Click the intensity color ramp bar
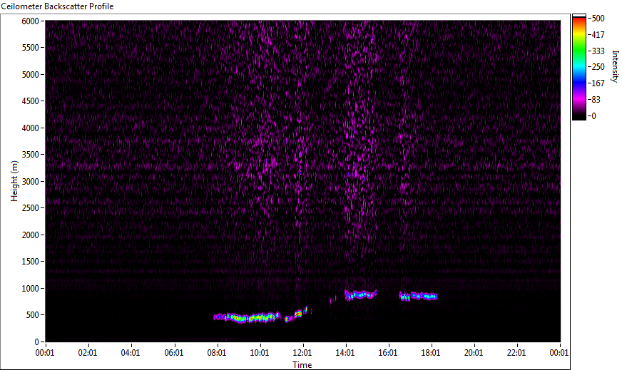This screenshot has height=370, width=622. 578,67
